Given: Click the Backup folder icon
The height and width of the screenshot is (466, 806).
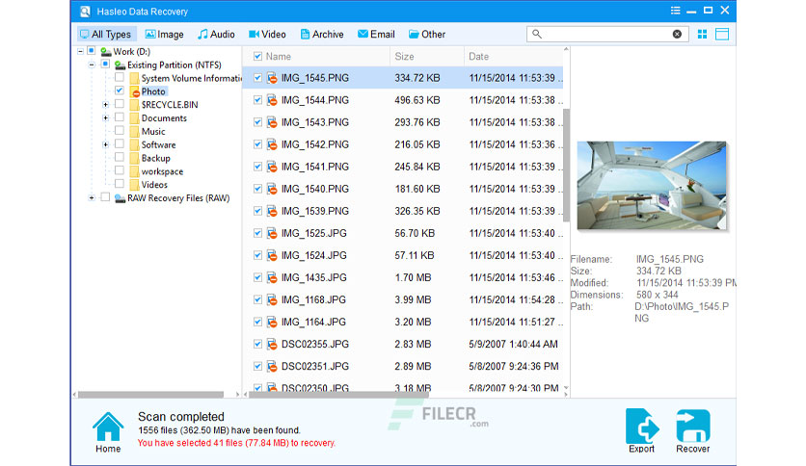Looking at the screenshot, I should tap(135, 158).
